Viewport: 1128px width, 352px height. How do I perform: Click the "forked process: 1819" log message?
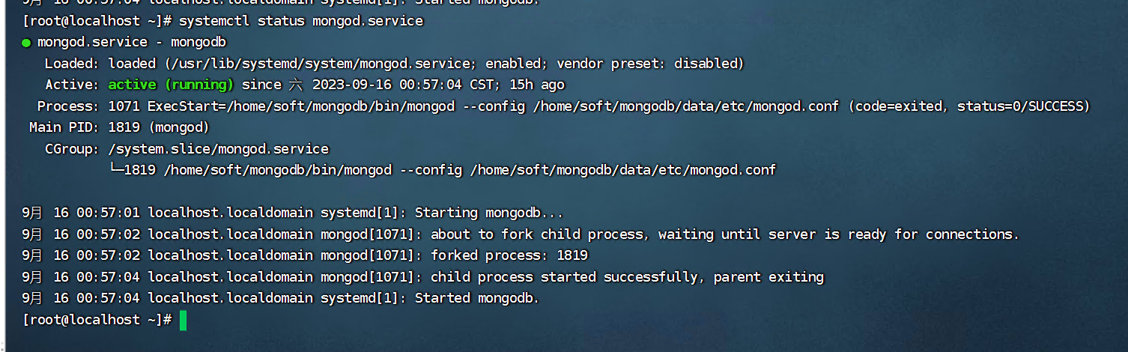click(x=509, y=255)
